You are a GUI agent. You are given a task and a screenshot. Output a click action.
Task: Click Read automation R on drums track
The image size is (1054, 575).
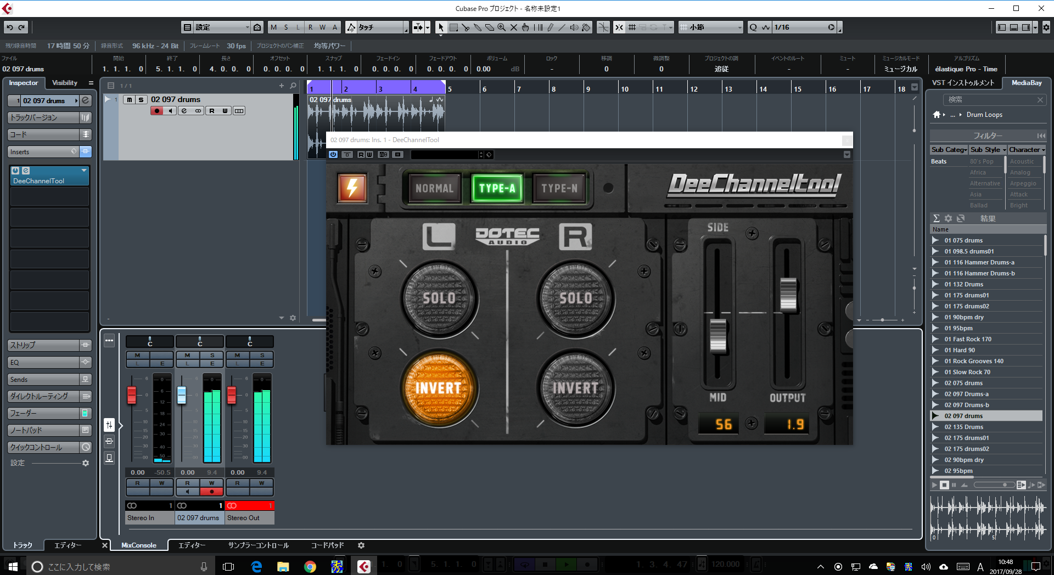coord(211,111)
